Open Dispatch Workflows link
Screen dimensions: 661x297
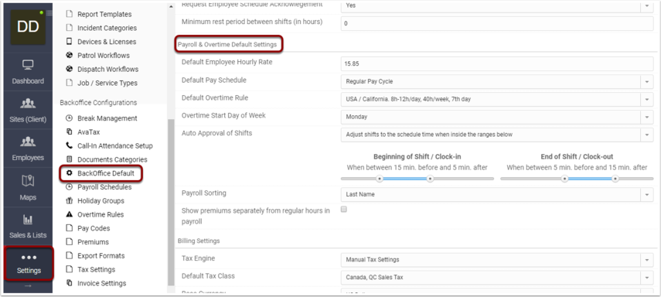click(108, 69)
